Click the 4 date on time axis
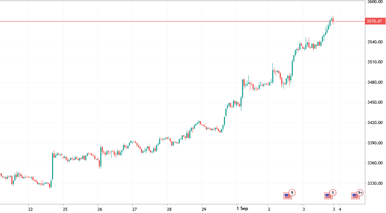This screenshot has height=213, width=386. coord(340,209)
